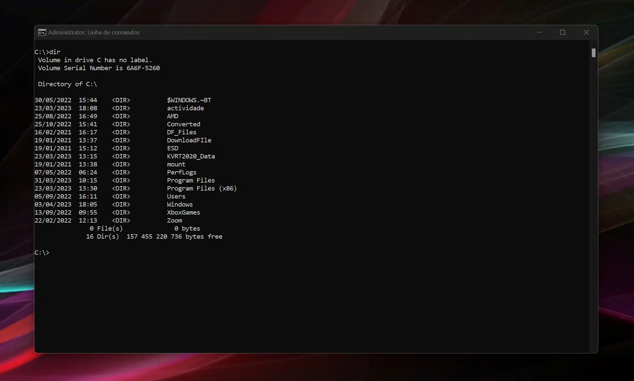This screenshot has height=381, width=634.
Task: Close the Linha de comandos window
Action: [x=586, y=32]
